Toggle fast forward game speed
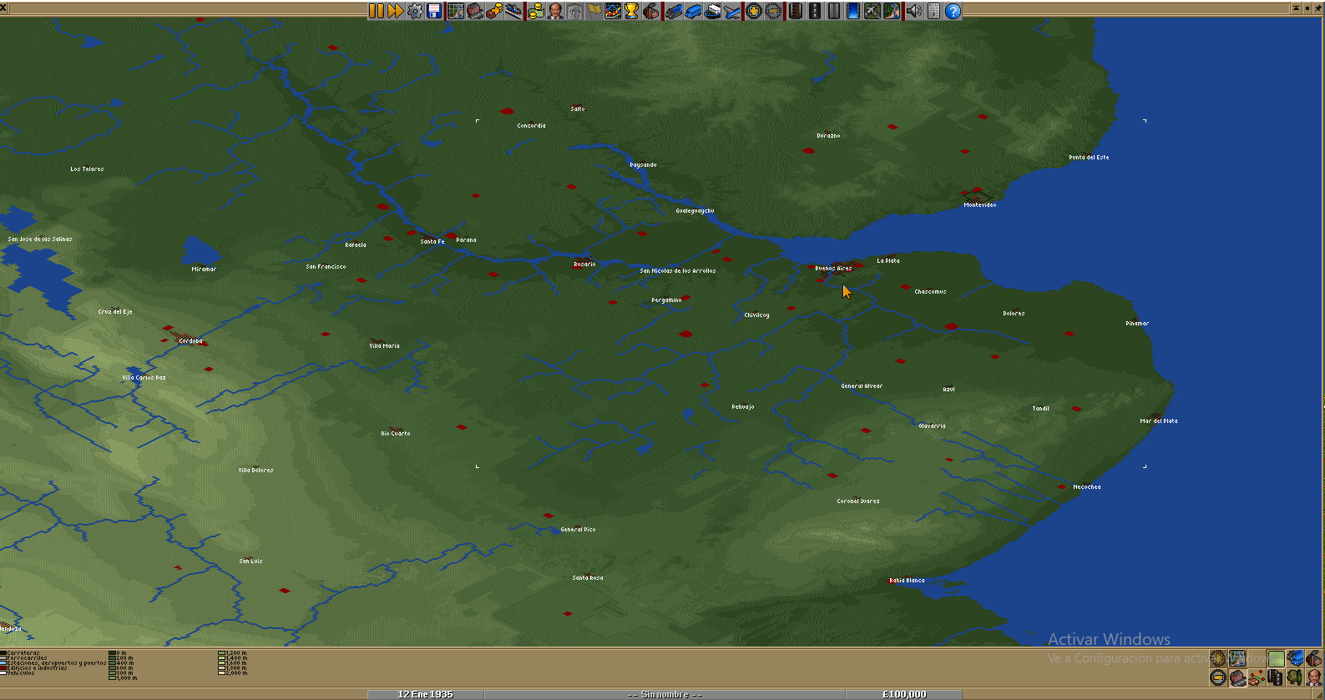Image resolution: width=1325 pixels, height=700 pixels. click(395, 11)
